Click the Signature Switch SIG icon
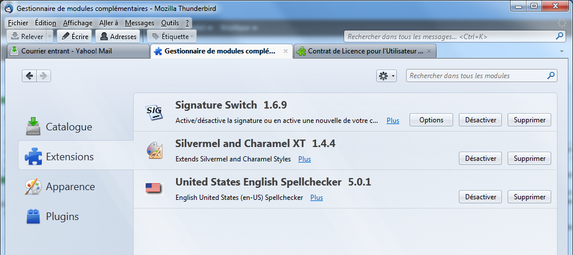The image size is (573, 255). 154,111
